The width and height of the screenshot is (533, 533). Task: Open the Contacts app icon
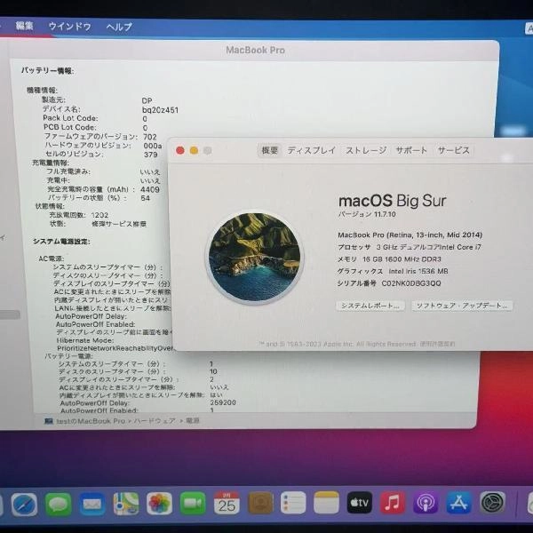pos(260,503)
